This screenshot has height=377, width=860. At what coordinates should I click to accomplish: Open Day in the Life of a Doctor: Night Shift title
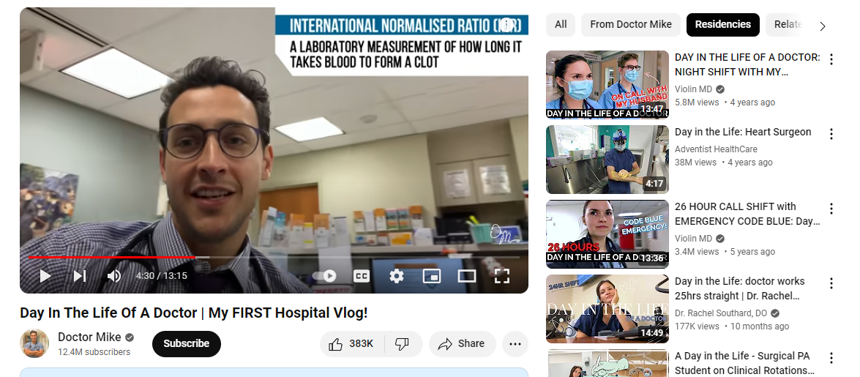click(747, 64)
